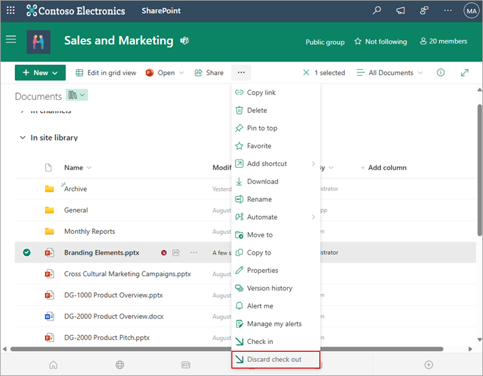Open the information details pane icon

pos(441,72)
